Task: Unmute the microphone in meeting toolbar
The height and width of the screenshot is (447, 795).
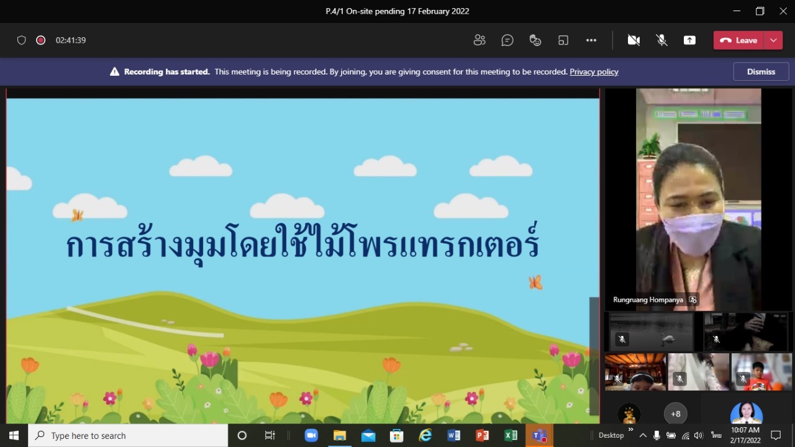Action: pos(662,40)
